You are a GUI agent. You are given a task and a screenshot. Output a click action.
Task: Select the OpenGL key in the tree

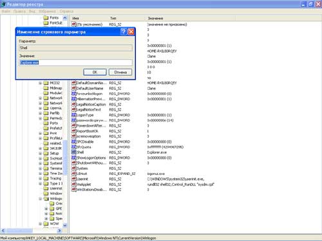click(x=56, y=108)
